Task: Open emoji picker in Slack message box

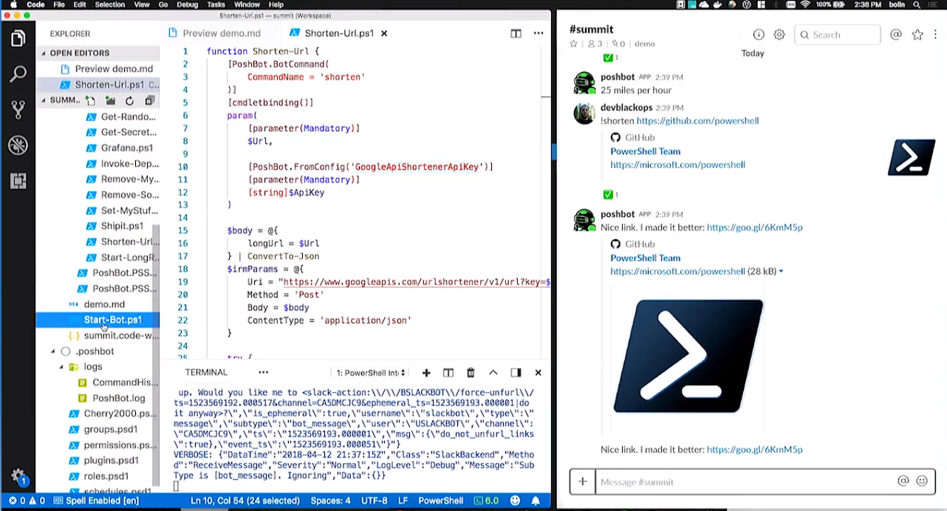Action: (x=922, y=481)
